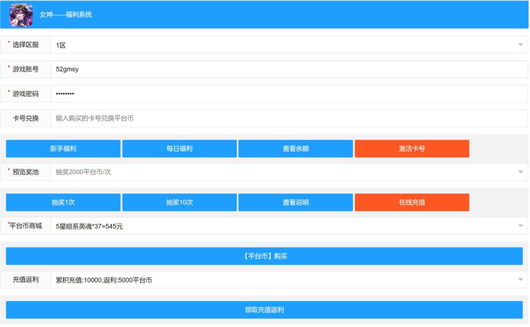Viewport: 530px width, 327px height.
Task: Open 查看说明 instructions
Action: [296, 202]
